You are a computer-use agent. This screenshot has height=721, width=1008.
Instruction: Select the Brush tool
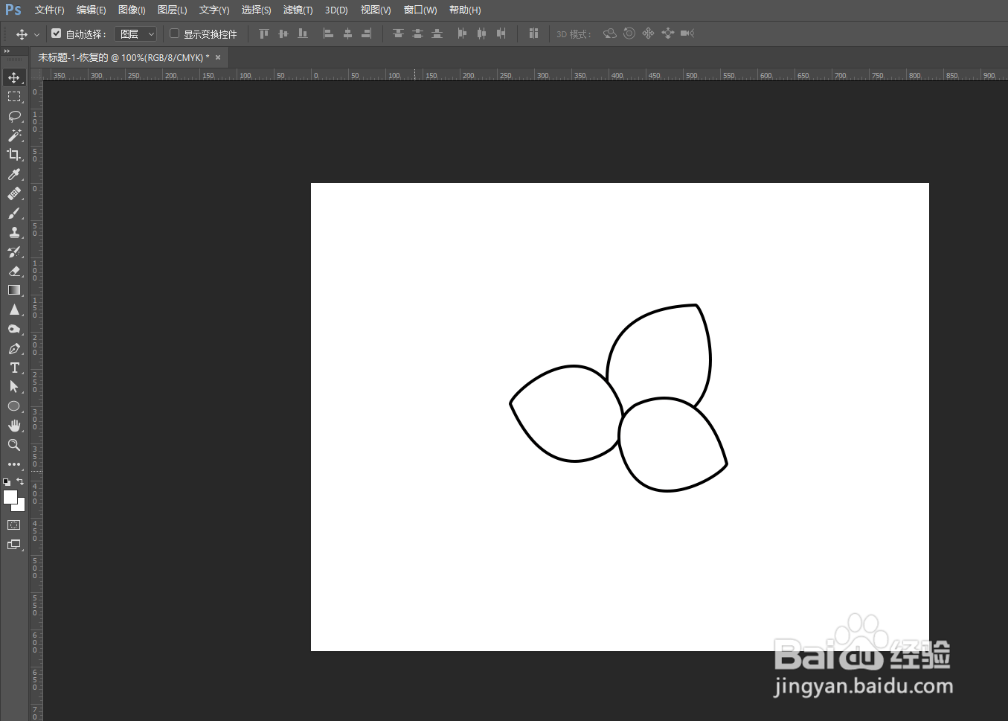(x=14, y=213)
